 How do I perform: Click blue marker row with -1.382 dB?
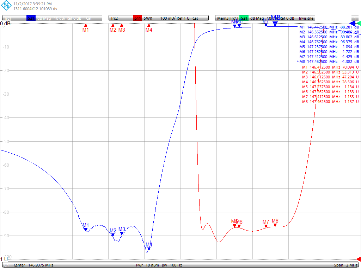pyautogui.click(x=328, y=62)
